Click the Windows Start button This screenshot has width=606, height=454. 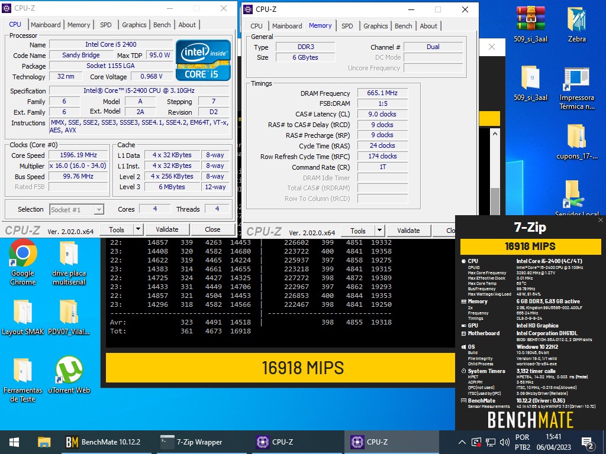[x=14, y=442]
